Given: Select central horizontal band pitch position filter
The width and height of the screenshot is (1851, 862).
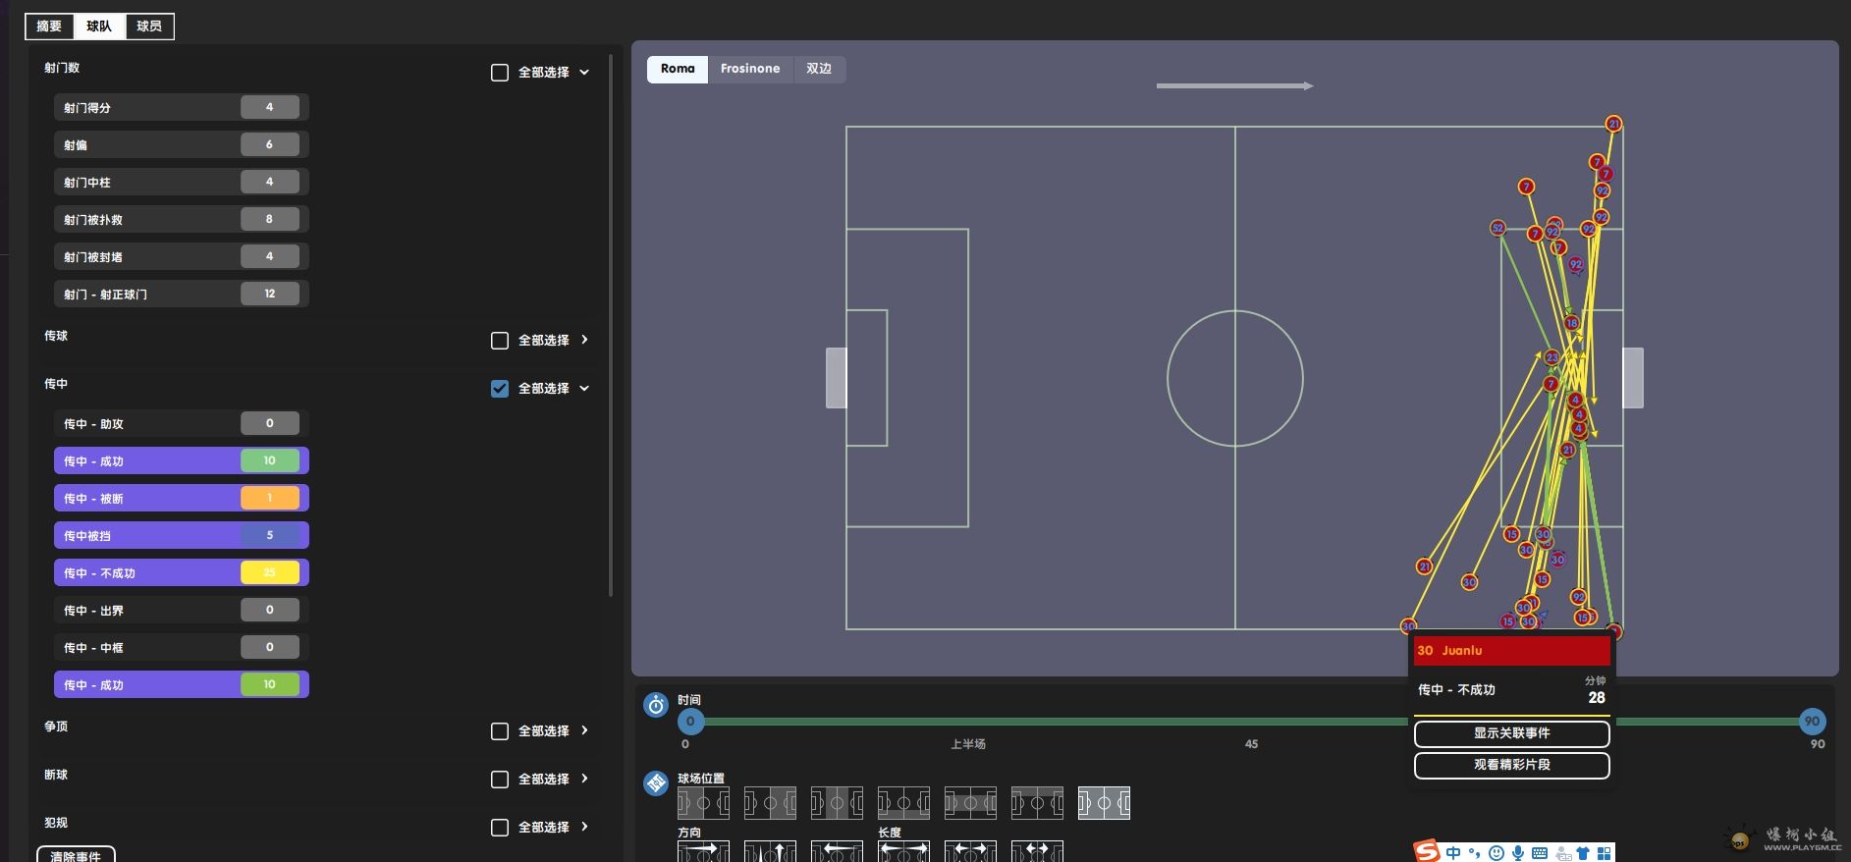Looking at the screenshot, I should click(970, 803).
